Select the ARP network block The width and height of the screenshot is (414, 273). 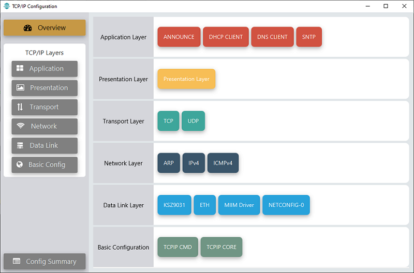[x=169, y=163]
